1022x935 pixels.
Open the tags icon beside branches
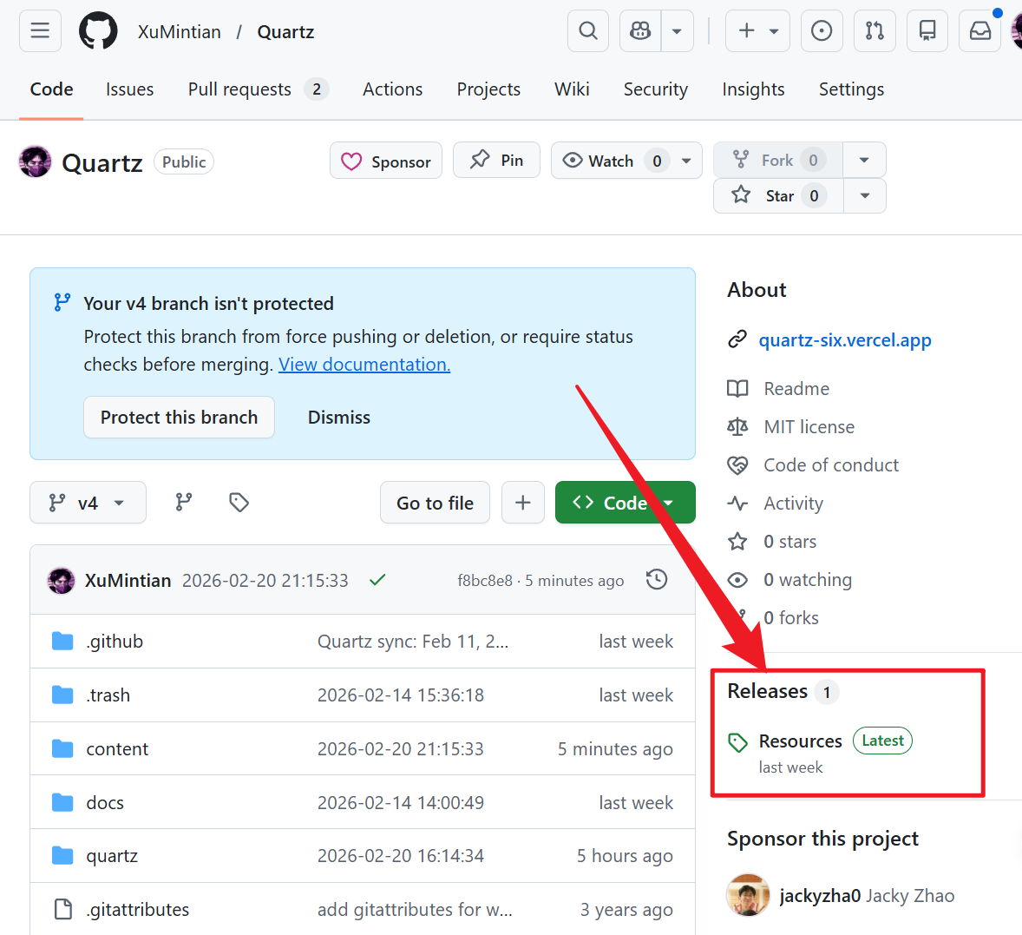pyautogui.click(x=239, y=503)
